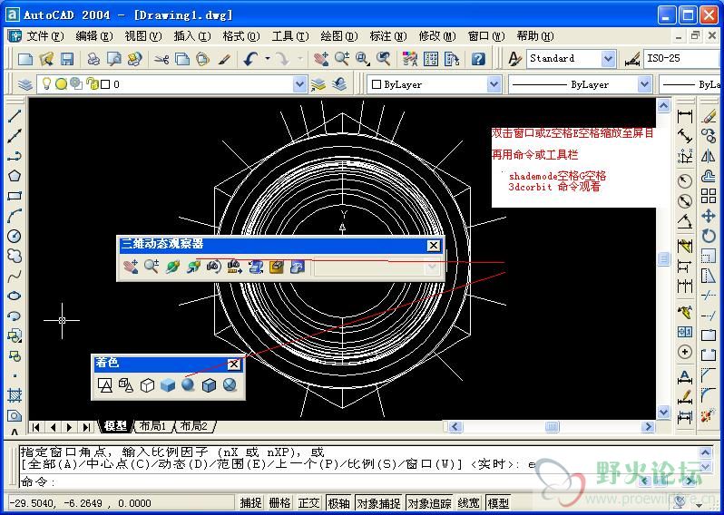The width and height of the screenshot is (724, 515).
Task: Open the ByLayer color dropdown
Action: pyautogui.click(x=494, y=84)
